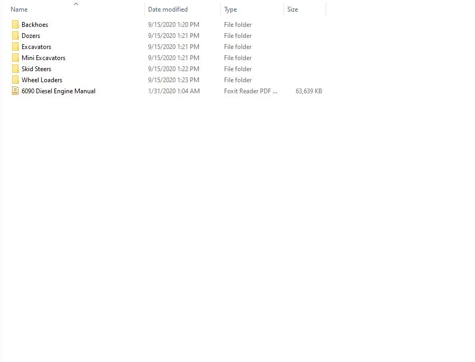Click the Excavators folder name
475x362 pixels.
point(36,47)
